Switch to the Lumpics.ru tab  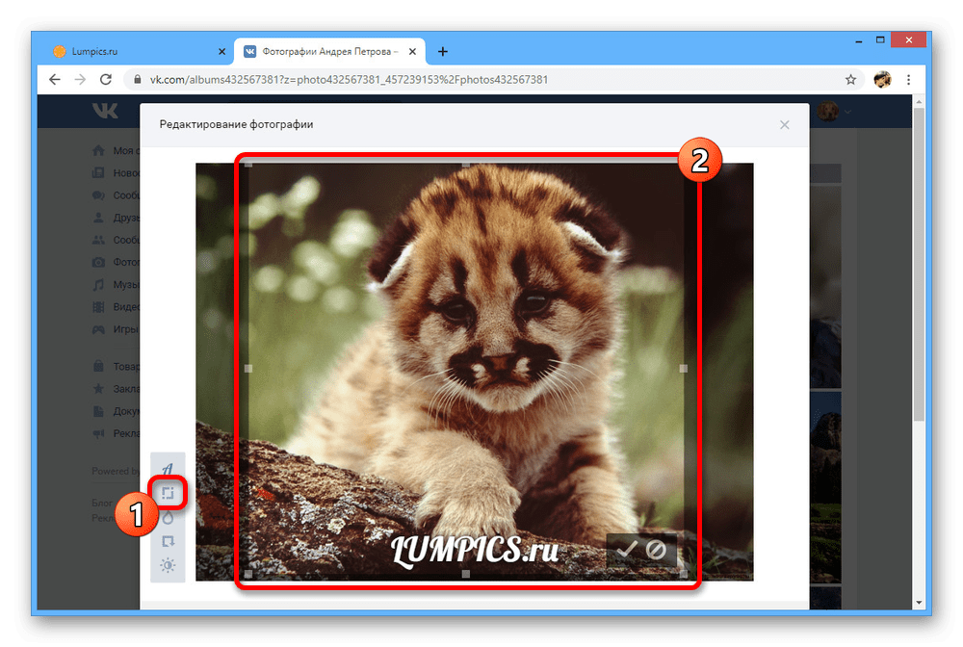138,52
